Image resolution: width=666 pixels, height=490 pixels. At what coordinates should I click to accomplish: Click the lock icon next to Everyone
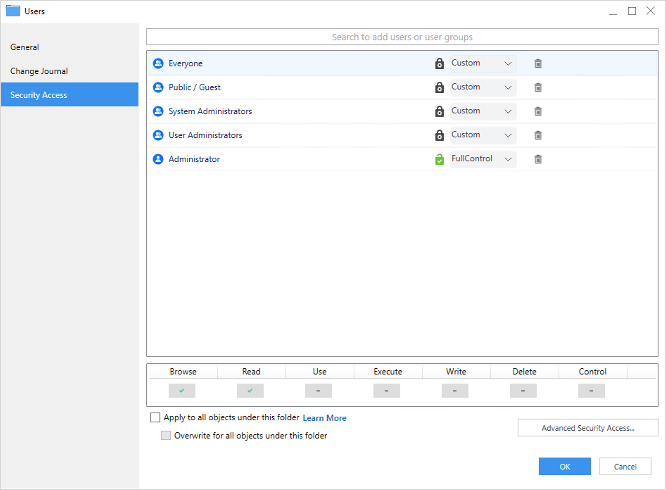coord(439,64)
